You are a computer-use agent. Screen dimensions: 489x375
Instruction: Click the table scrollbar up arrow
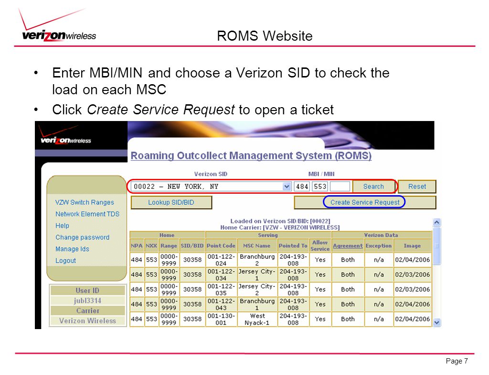click(436, 222)
